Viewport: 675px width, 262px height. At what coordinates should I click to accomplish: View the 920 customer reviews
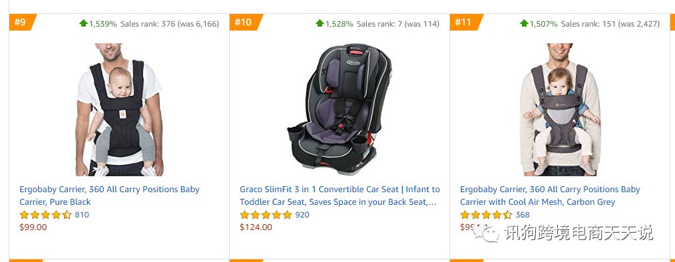tap(302, 215)
